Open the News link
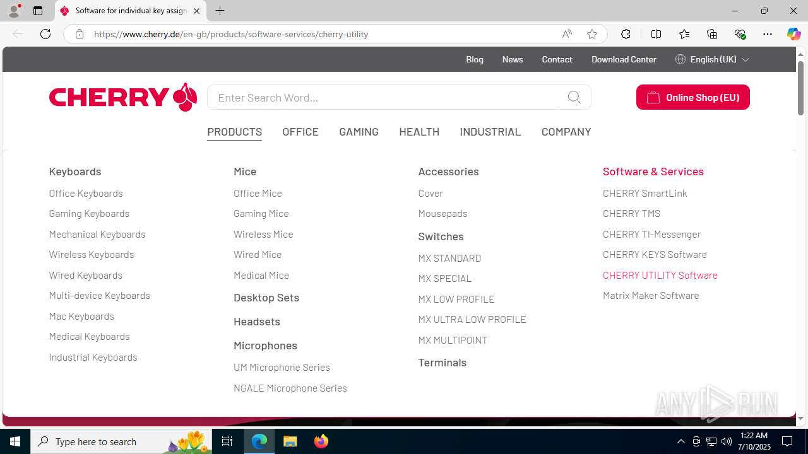Screen dimensions: 808x454 click(513, 59)
